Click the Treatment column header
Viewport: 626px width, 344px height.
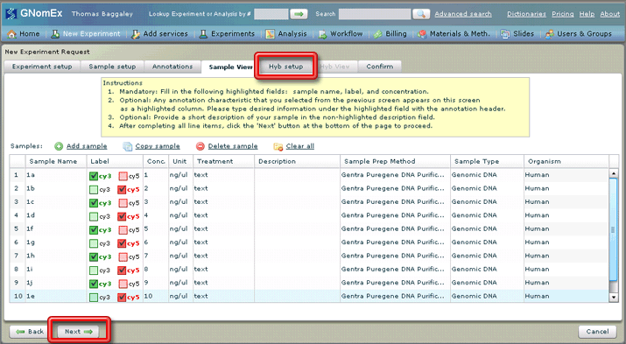223,161
